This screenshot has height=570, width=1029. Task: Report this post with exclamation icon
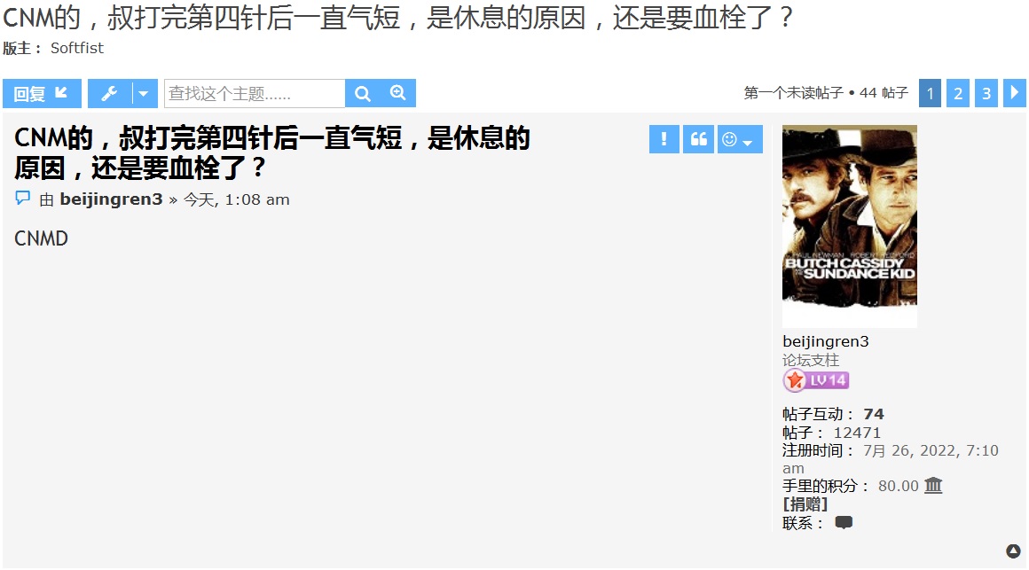pos(664,139)
